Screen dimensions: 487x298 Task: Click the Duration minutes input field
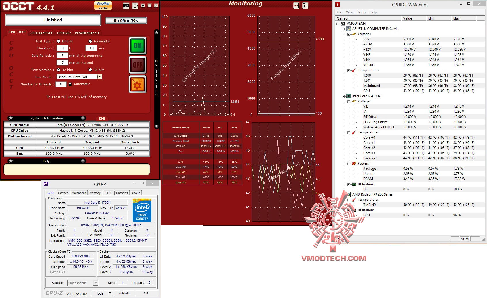pos(91,48)
